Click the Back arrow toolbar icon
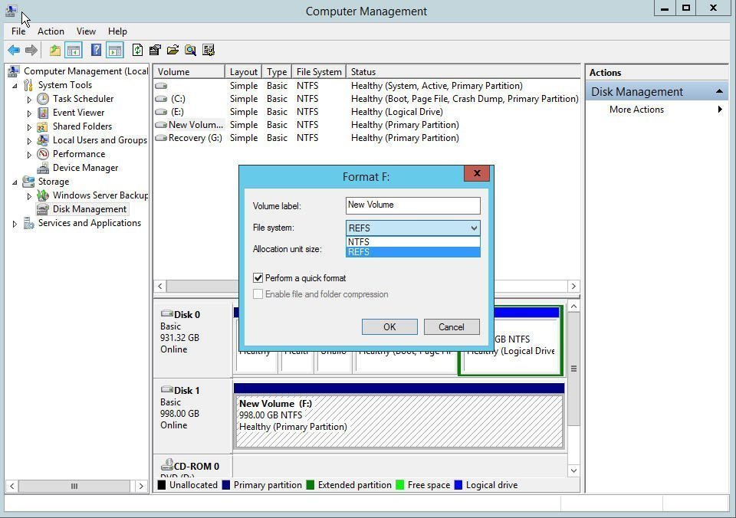The height and width of the screenshot is (518, 736). (x=14, y=50)
